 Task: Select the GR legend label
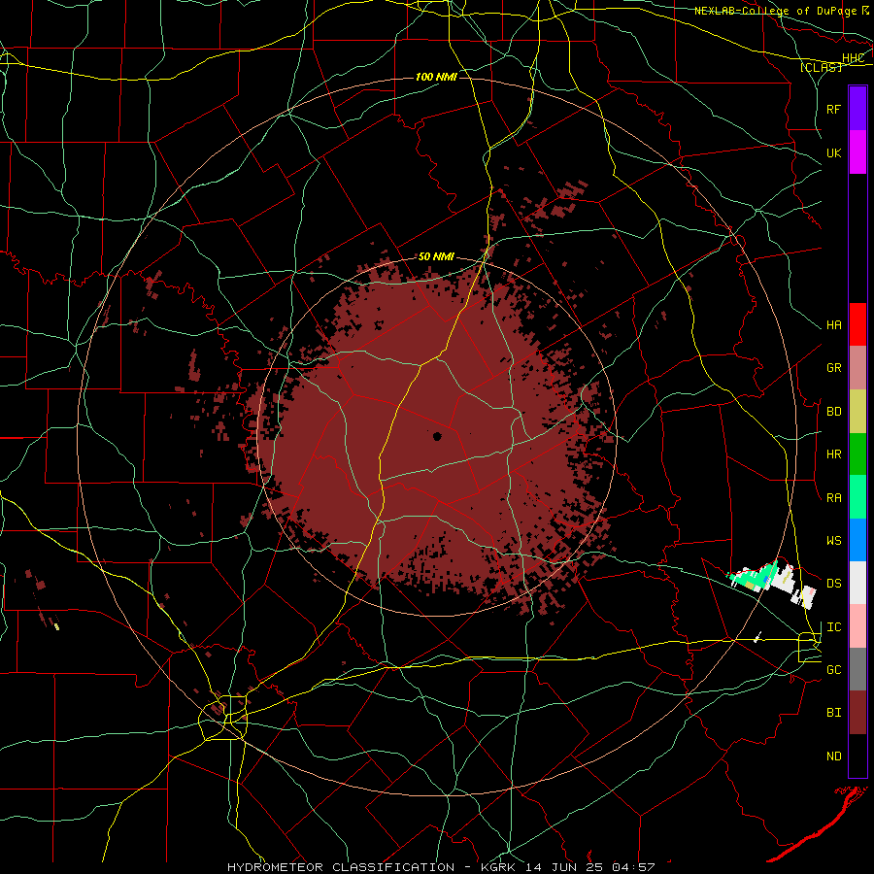click(x=833, y=368)
